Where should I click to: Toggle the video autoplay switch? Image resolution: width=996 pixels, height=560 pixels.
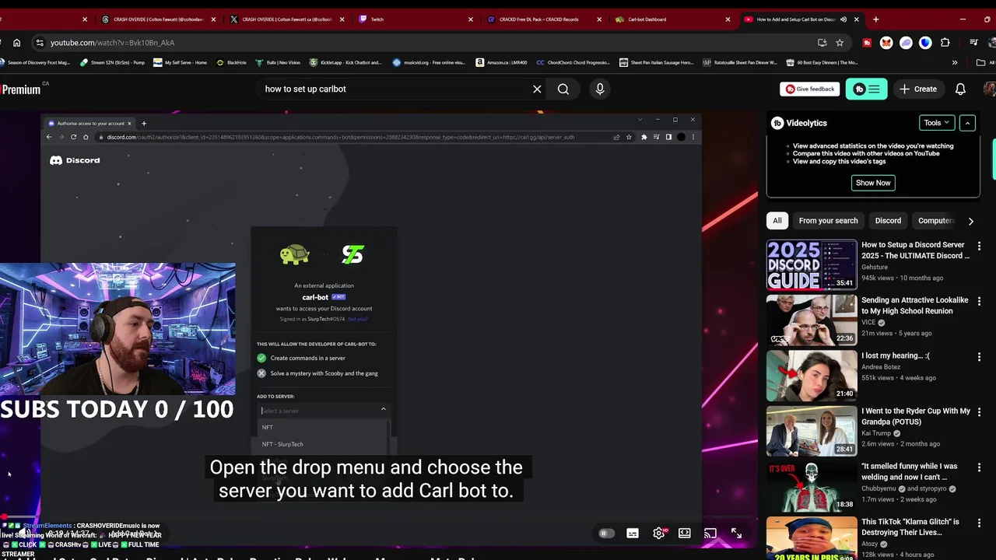point(606,534)
